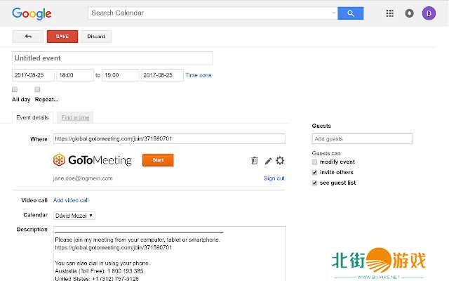Edit the meeting with the pencil icon

[x=268, y=160]
